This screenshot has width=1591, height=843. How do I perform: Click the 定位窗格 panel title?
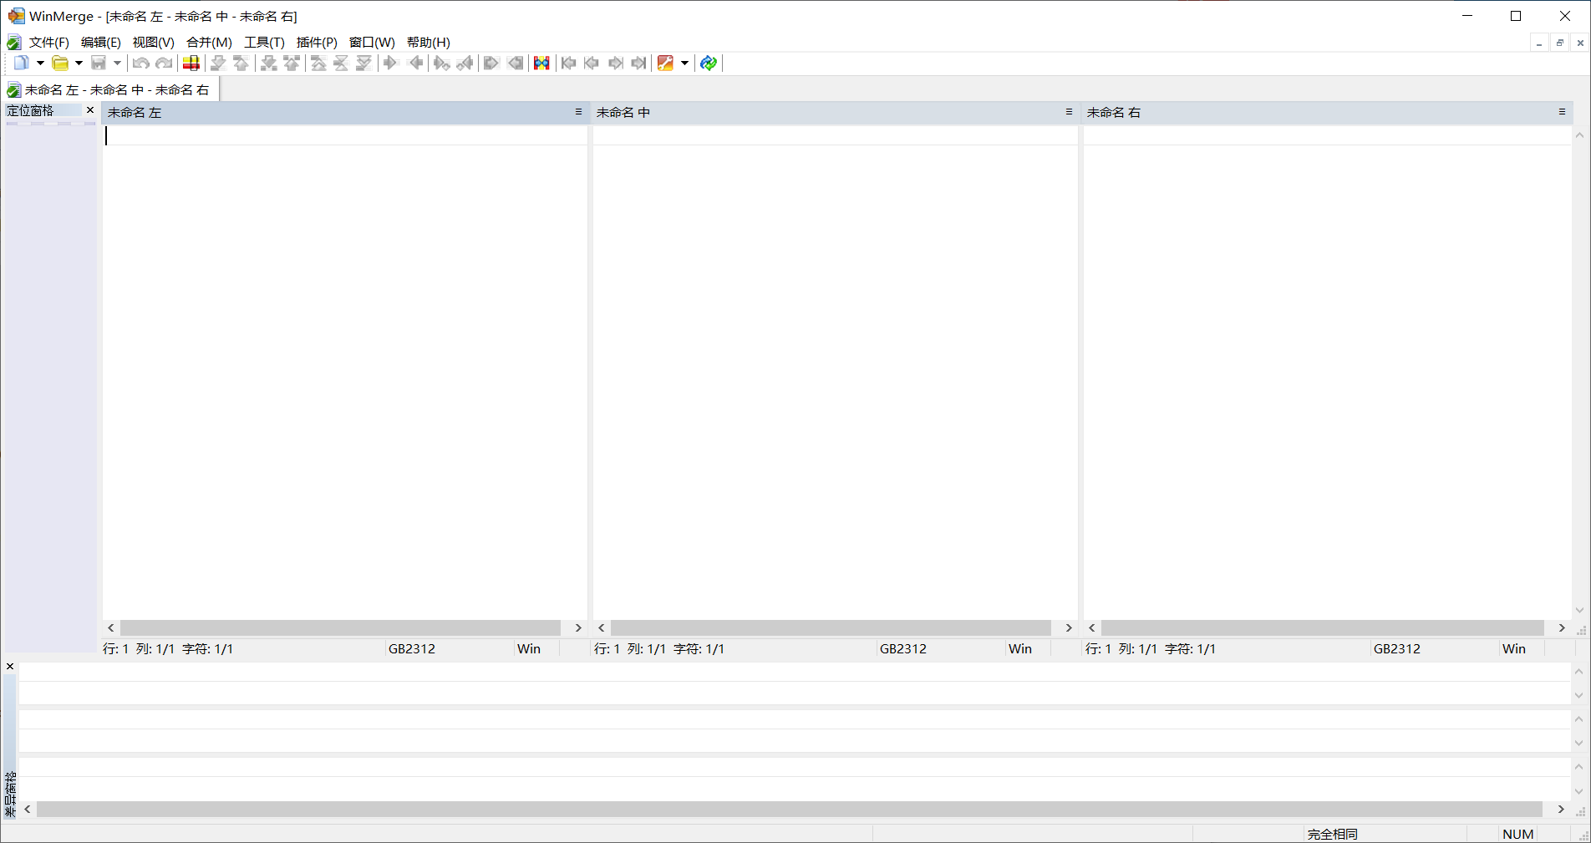click(x=30, y=110)
